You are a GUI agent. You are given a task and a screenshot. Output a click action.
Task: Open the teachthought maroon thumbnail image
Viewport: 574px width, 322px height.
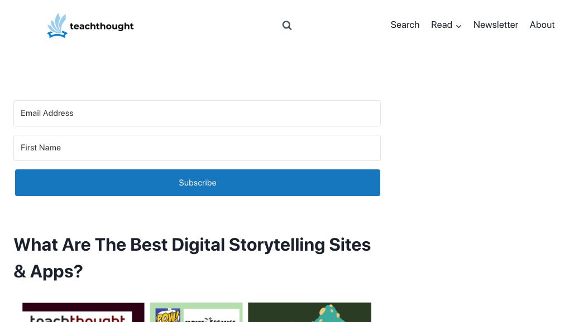83,312
